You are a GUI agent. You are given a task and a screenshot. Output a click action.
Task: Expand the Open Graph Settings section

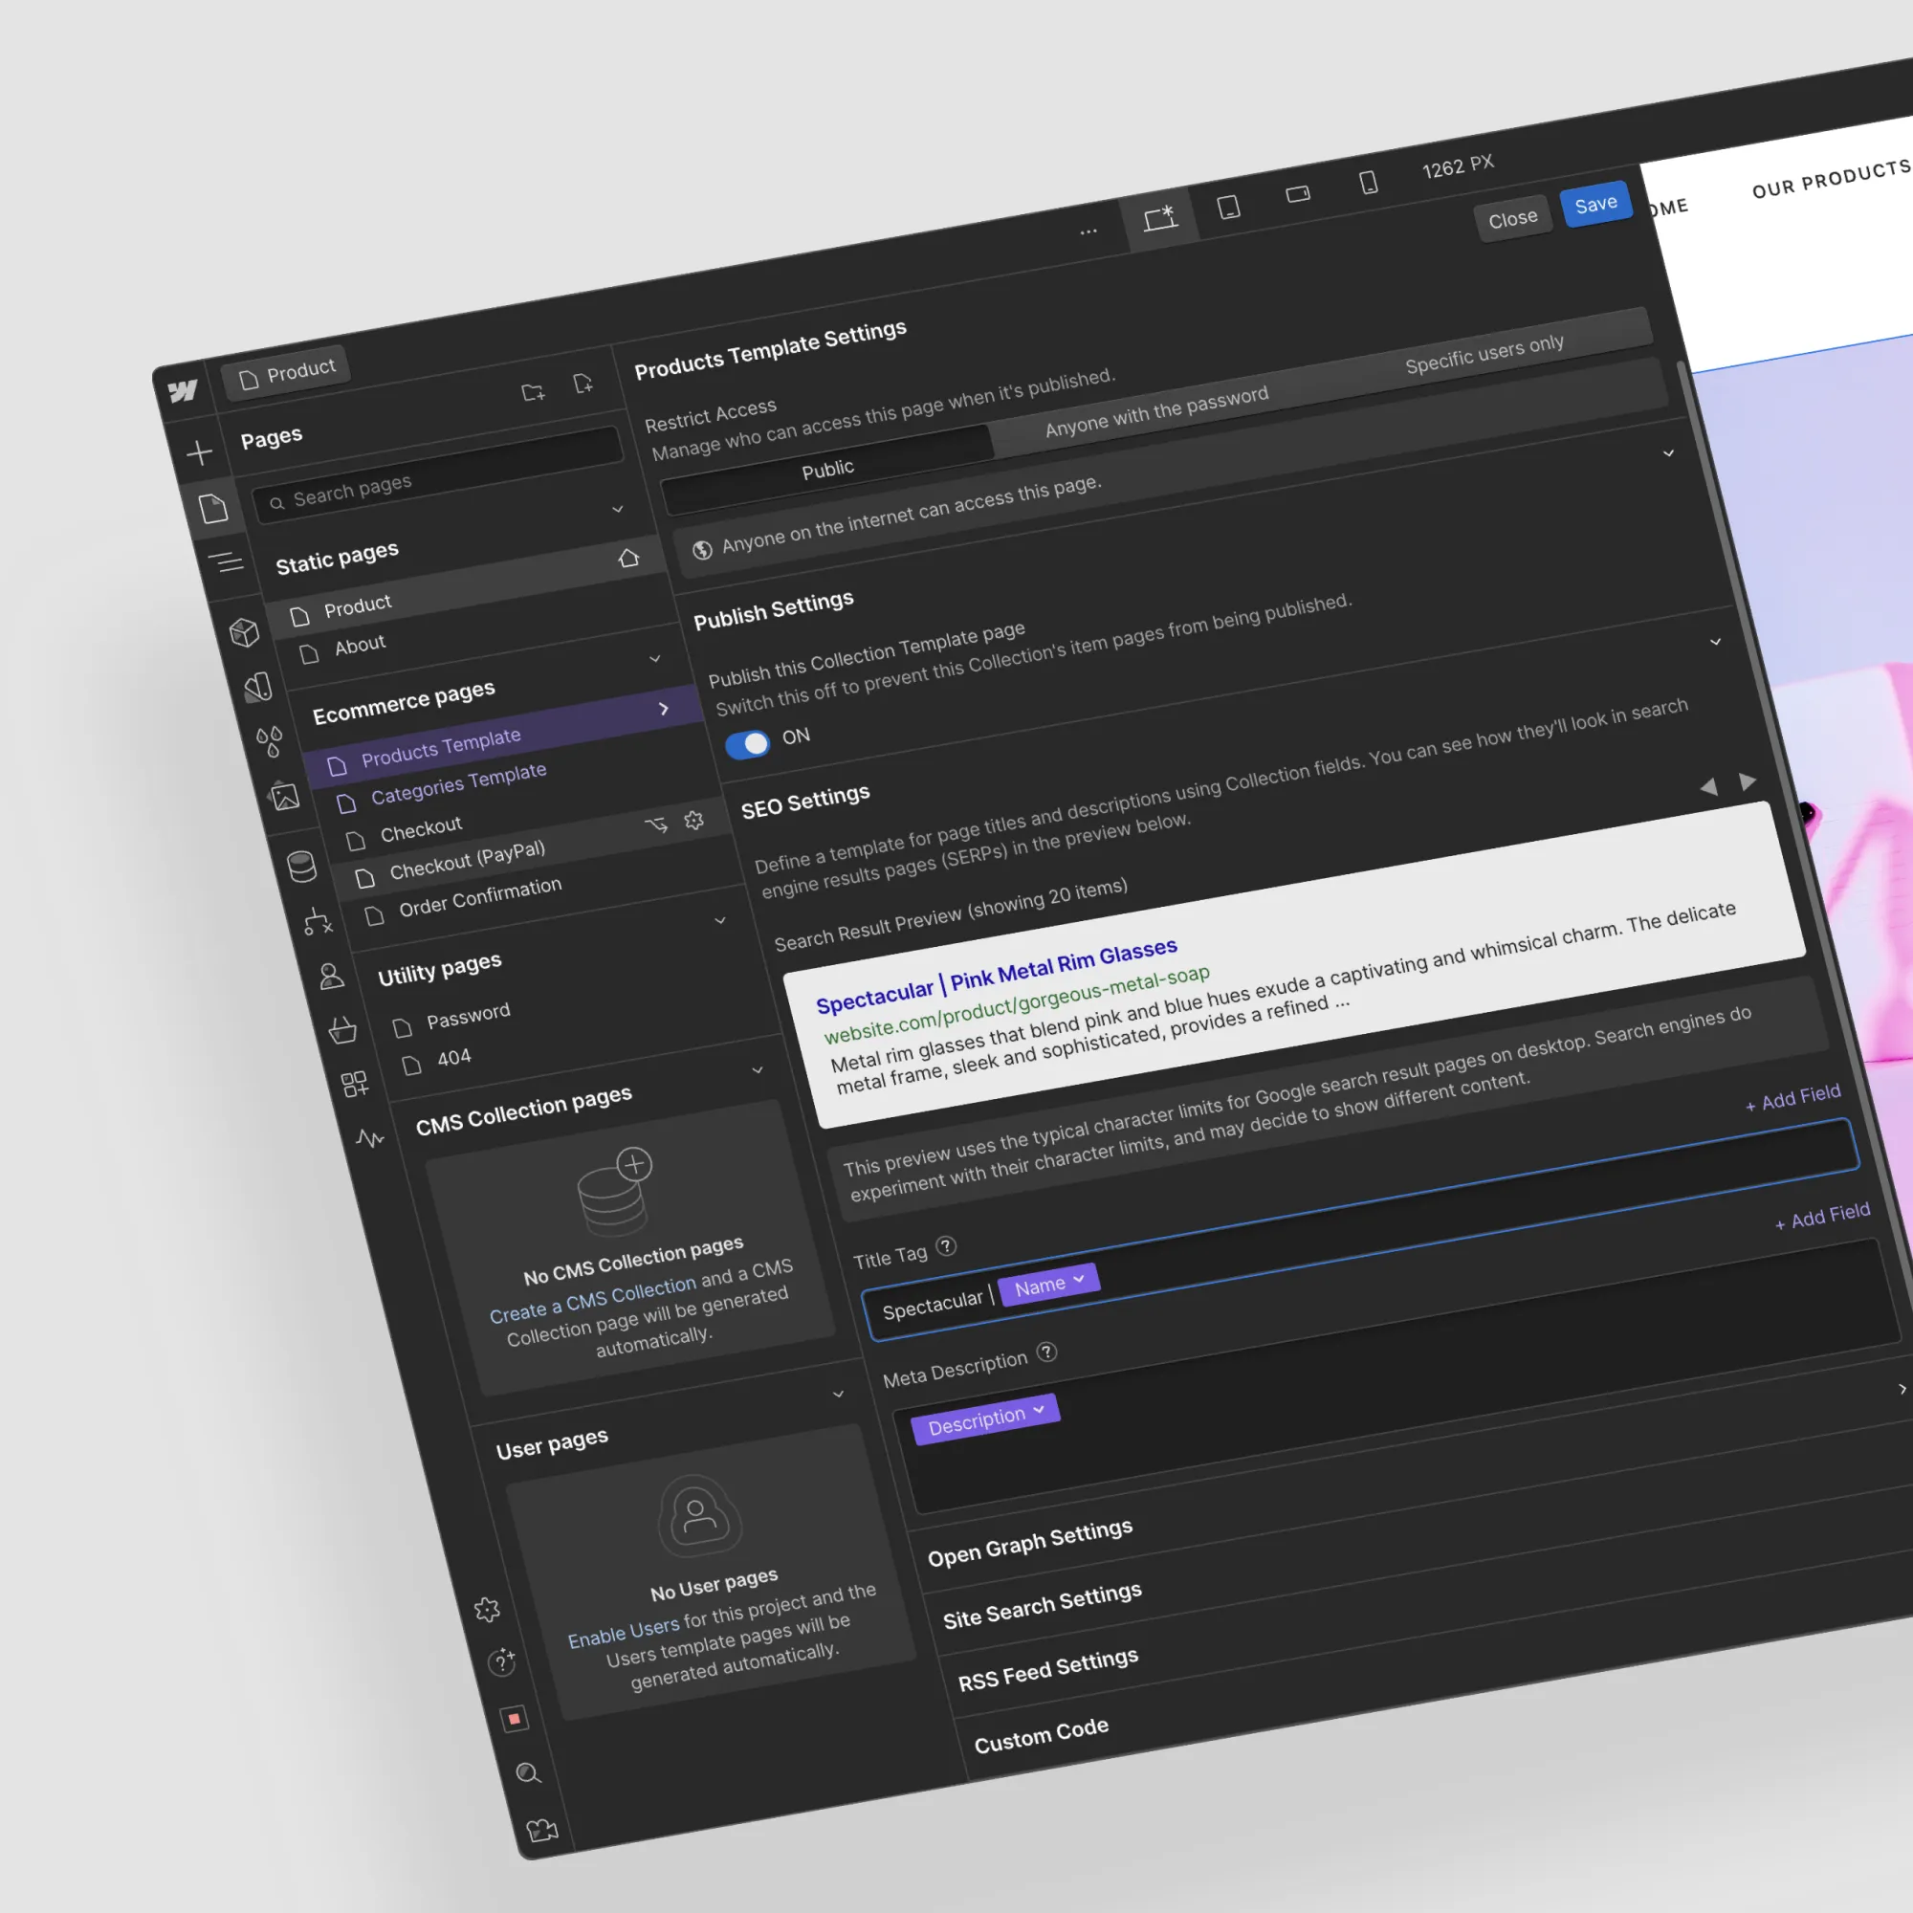[1030, 1543]
